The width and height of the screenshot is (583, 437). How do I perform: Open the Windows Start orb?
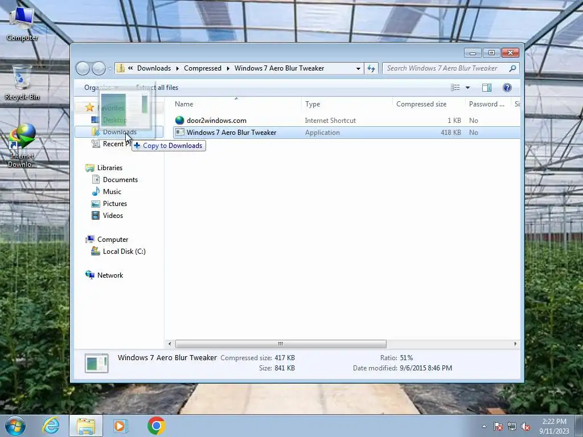[x=15, y=426]
